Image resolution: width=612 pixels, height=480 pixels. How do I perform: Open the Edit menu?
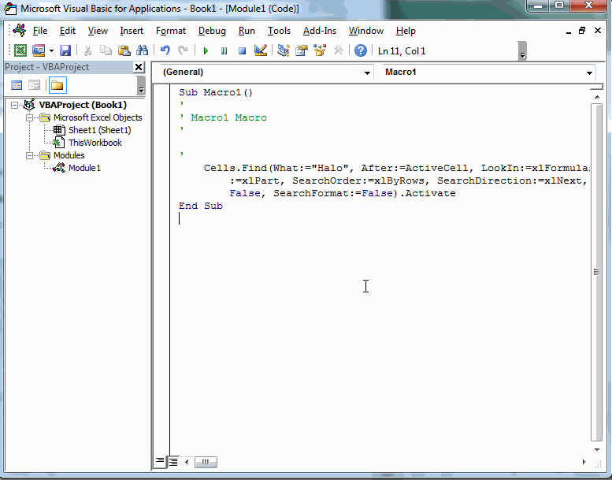tap(68, 31)
